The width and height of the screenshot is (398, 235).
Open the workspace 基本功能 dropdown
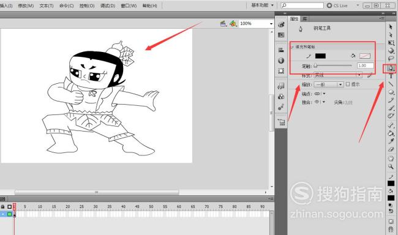coord(263,5)
